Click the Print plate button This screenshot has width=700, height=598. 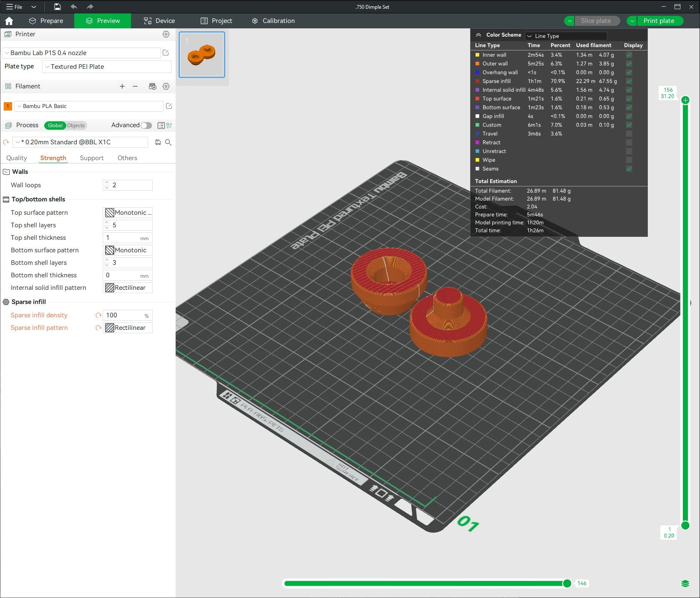point(660,21)
